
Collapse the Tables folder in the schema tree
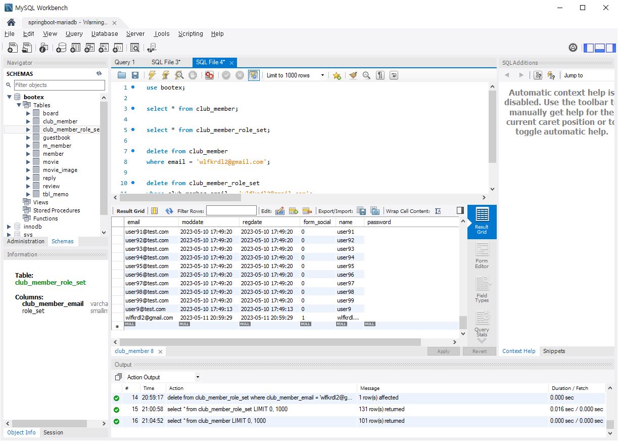click(19, 105)
